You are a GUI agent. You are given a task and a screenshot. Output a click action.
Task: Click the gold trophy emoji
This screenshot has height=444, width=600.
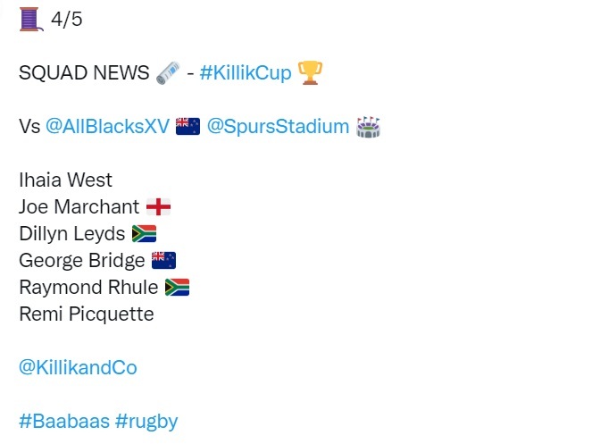(x=309, y=73)
